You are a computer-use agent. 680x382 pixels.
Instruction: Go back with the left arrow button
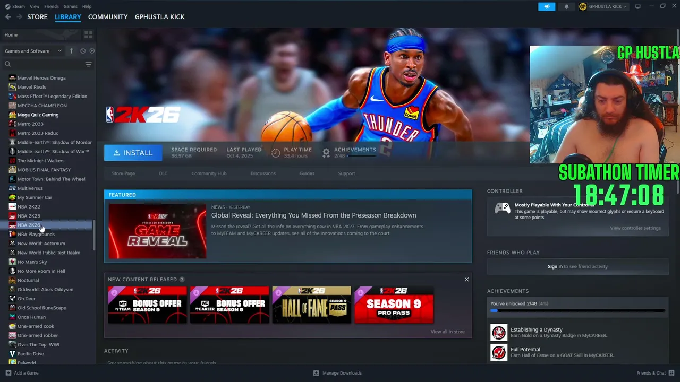point(8,17)
